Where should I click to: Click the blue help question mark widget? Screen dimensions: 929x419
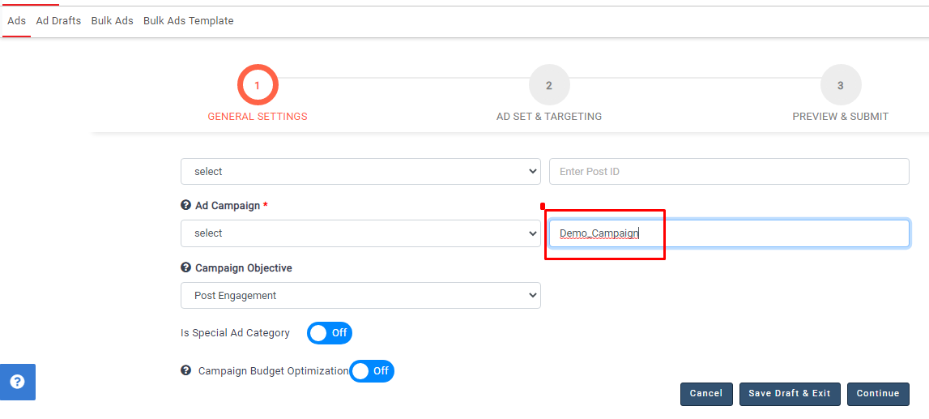(17, 382)
